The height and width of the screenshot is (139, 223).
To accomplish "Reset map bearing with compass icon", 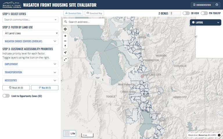I will (65, 46).
